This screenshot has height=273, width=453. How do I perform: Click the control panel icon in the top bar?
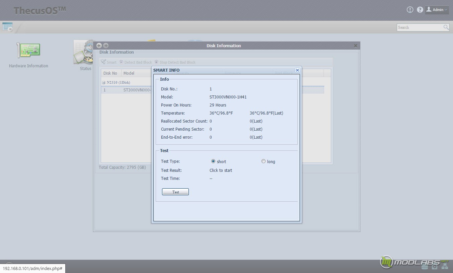tap(7, 27)
